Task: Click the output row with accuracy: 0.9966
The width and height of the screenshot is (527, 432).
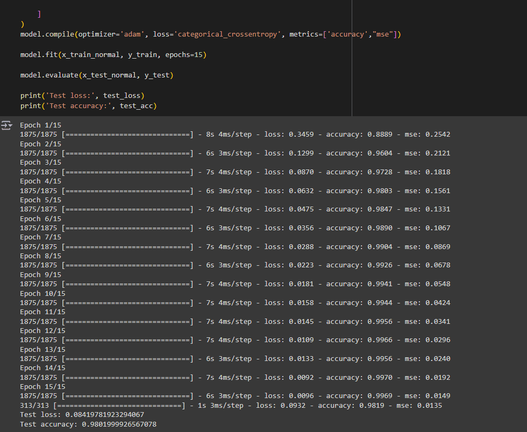Action: coord(235,340)
